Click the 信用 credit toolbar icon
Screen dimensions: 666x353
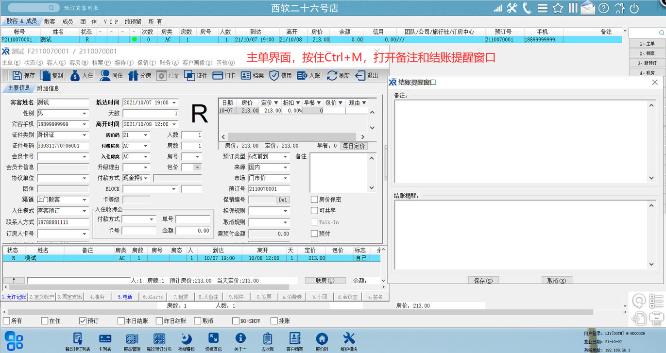[x=274, y=75]
